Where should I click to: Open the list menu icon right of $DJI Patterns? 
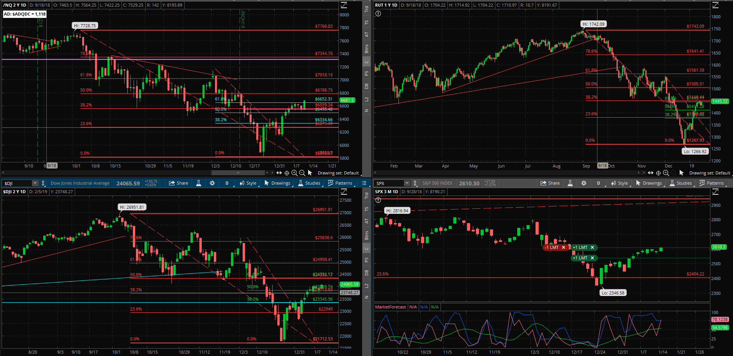(364, 183)
